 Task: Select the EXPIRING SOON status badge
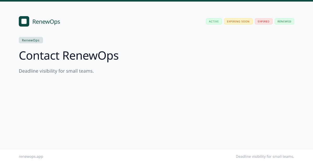[x=238, y=21]
